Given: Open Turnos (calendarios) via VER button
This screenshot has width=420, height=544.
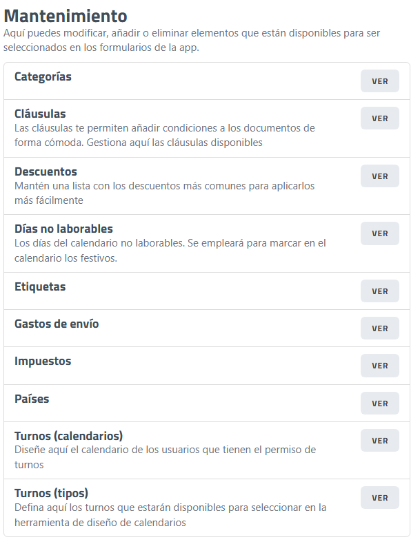Looking at the screenshot, I should point(379,441).
